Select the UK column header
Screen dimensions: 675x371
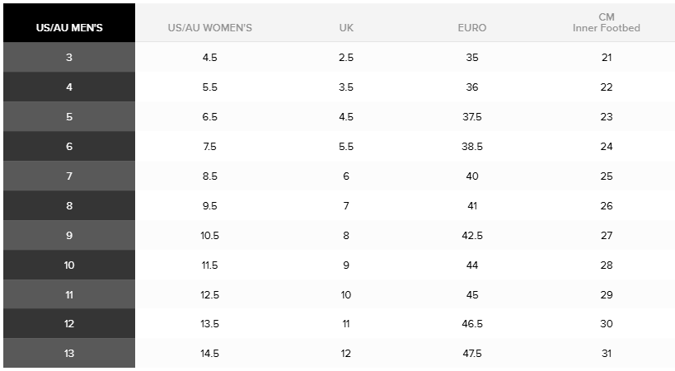pyautogui.click(x=346, y=27)
